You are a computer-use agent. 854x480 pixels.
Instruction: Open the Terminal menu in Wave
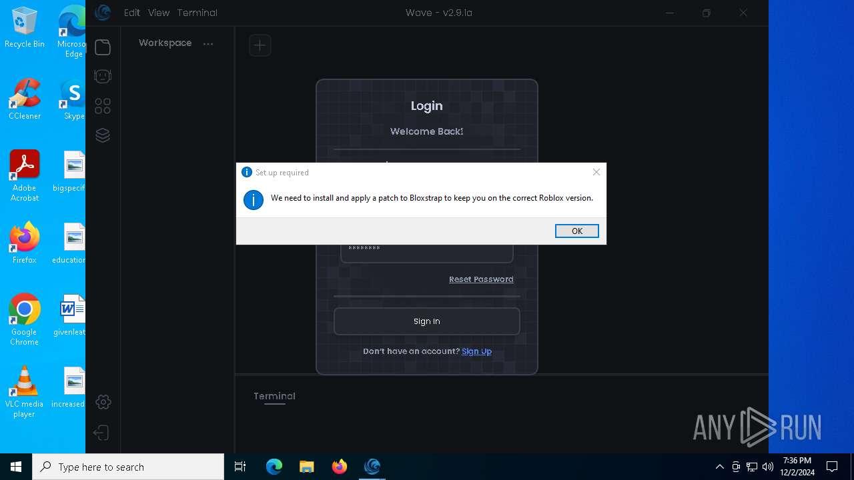click(x=197, y=13)
